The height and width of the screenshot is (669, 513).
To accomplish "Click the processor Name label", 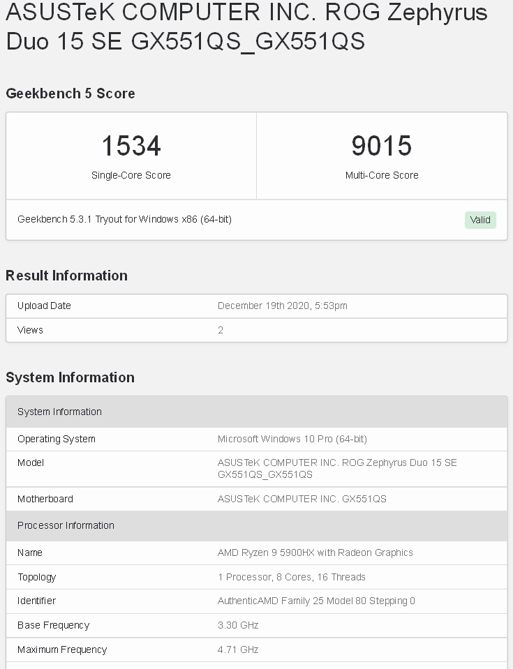I will click(x=30, y=553).
